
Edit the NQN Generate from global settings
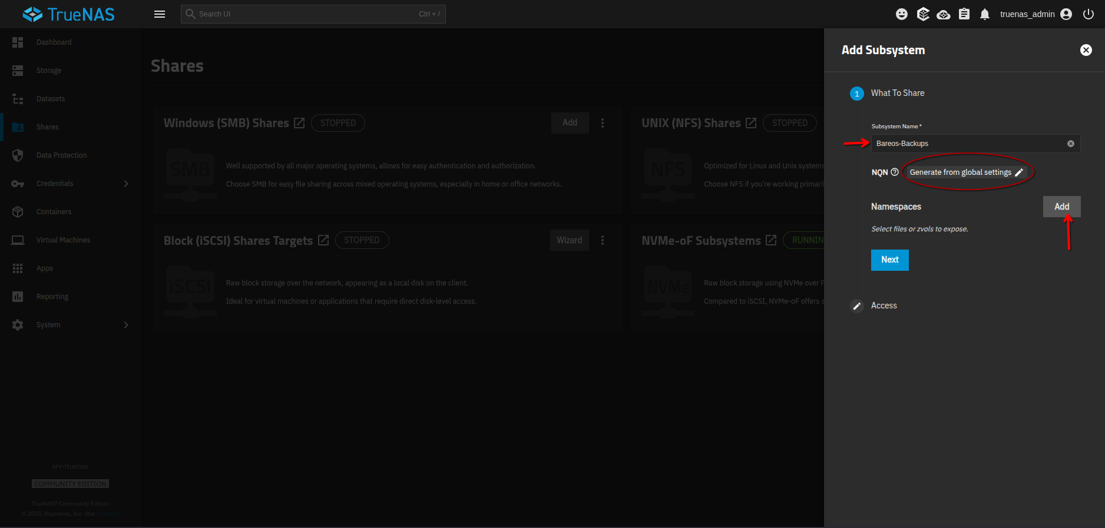966,172
